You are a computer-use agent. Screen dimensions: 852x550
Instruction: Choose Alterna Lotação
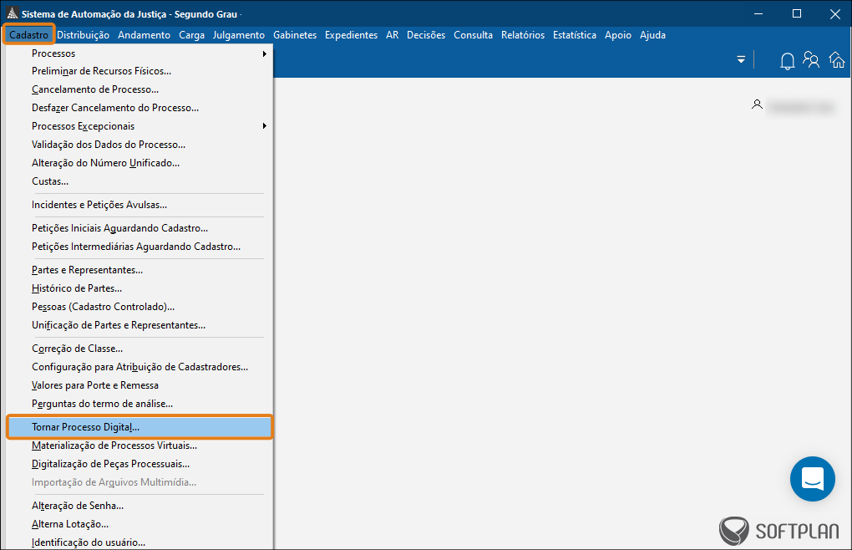click(139, 524)
